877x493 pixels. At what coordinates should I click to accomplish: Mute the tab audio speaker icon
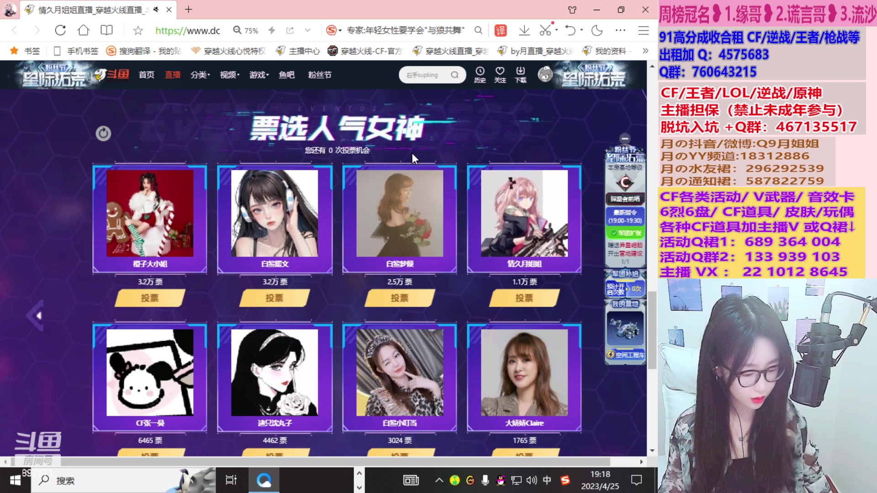tap(156, 10)
